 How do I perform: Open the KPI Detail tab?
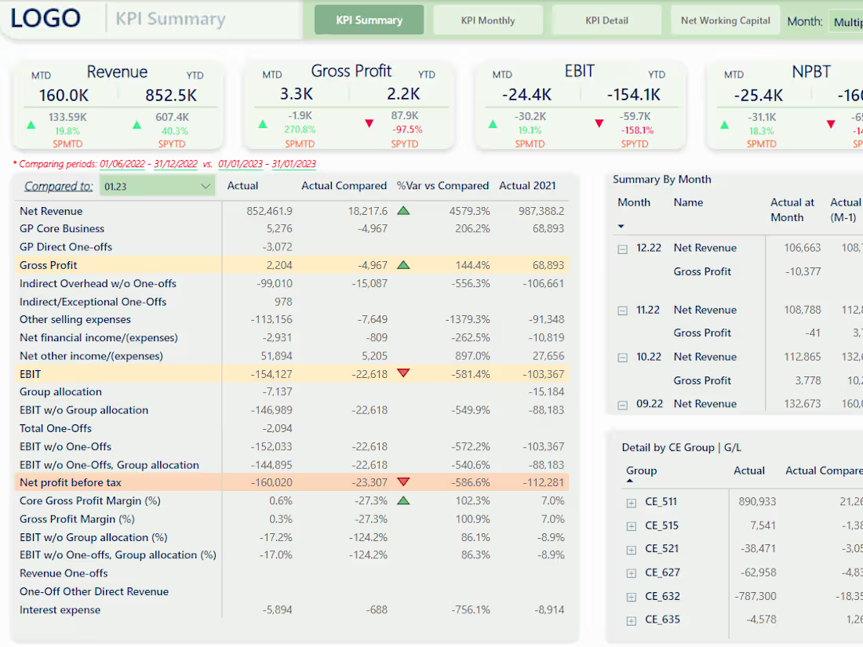[606, 19]
